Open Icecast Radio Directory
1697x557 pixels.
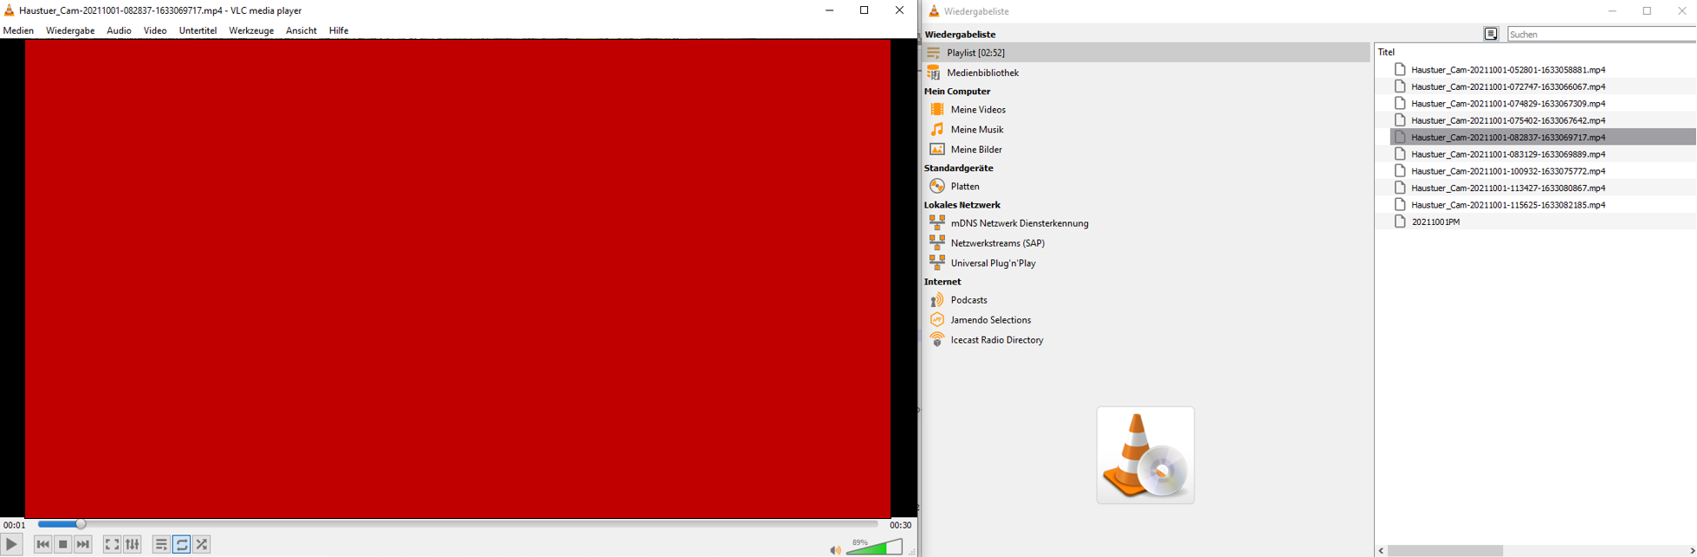tap(996, 340)
